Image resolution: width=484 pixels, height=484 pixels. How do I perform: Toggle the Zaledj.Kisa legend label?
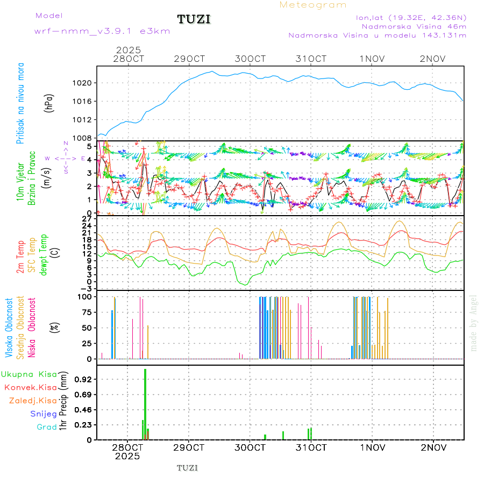[x=33, y=400]
